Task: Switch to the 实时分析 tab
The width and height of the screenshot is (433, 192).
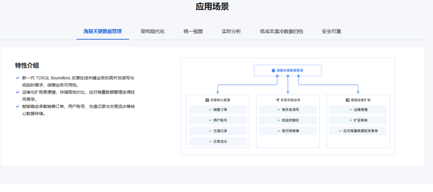Action: (x=231, y=31)
